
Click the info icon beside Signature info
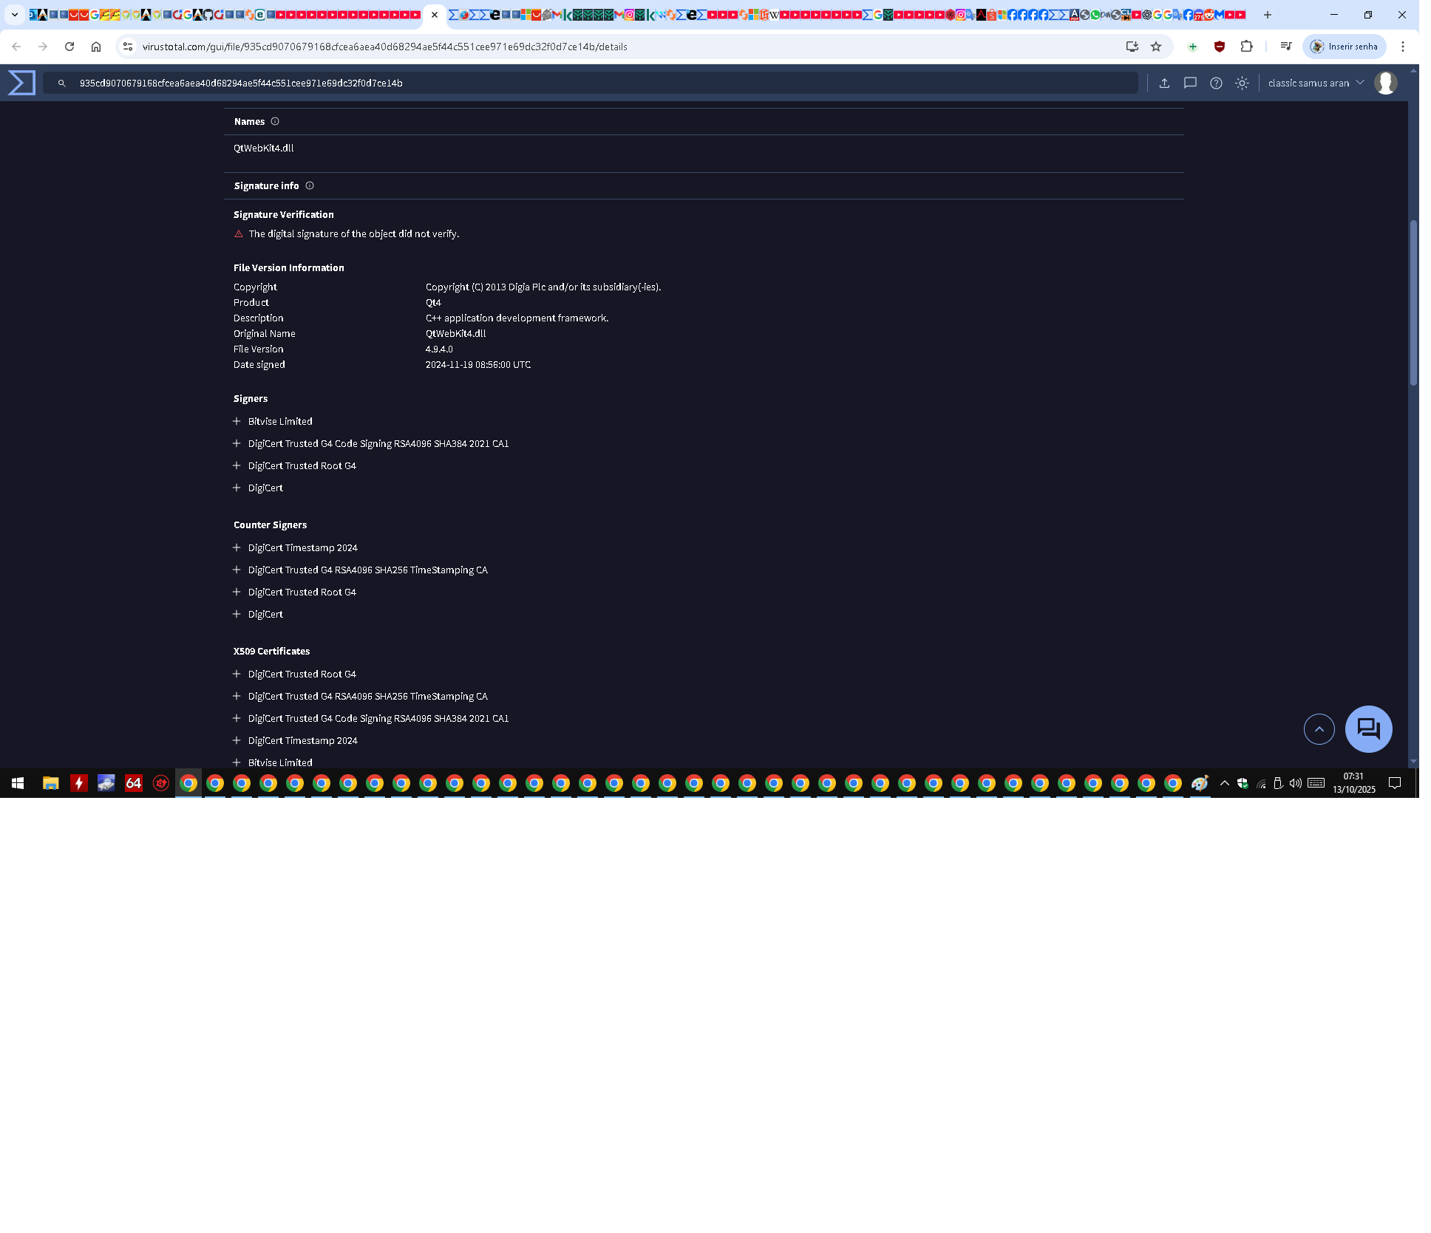(310, 185)
